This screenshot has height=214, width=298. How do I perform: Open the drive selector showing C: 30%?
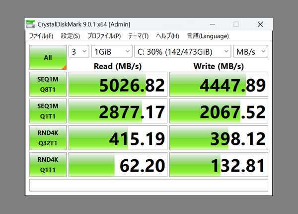point(183,51)
